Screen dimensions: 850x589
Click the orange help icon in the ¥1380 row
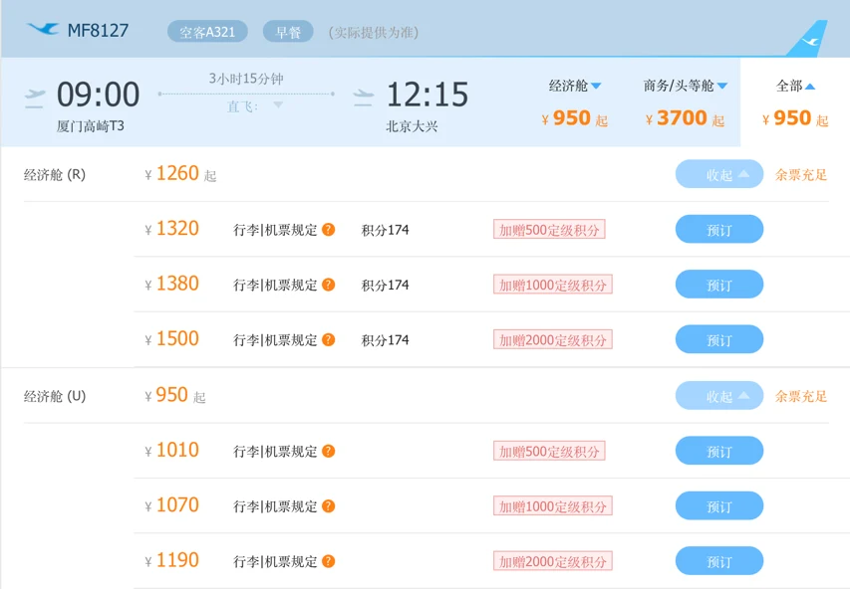click(328, 285)
